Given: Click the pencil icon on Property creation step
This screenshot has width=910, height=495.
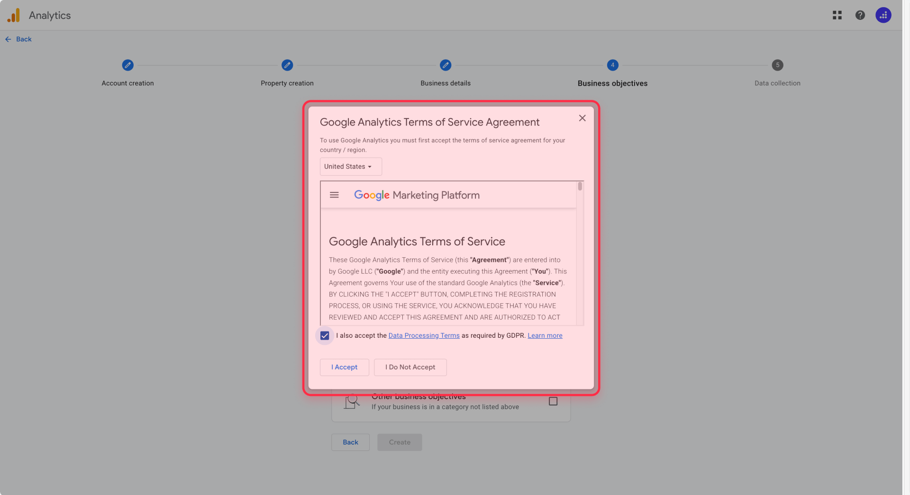Looking at the screenshot, I should pos(287,65).
